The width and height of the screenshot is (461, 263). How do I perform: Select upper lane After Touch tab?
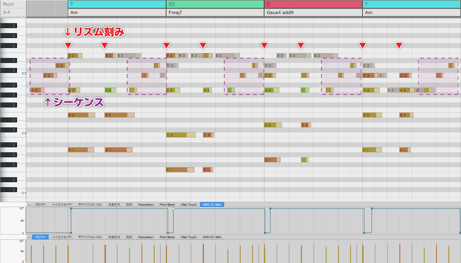click(188, 204)
